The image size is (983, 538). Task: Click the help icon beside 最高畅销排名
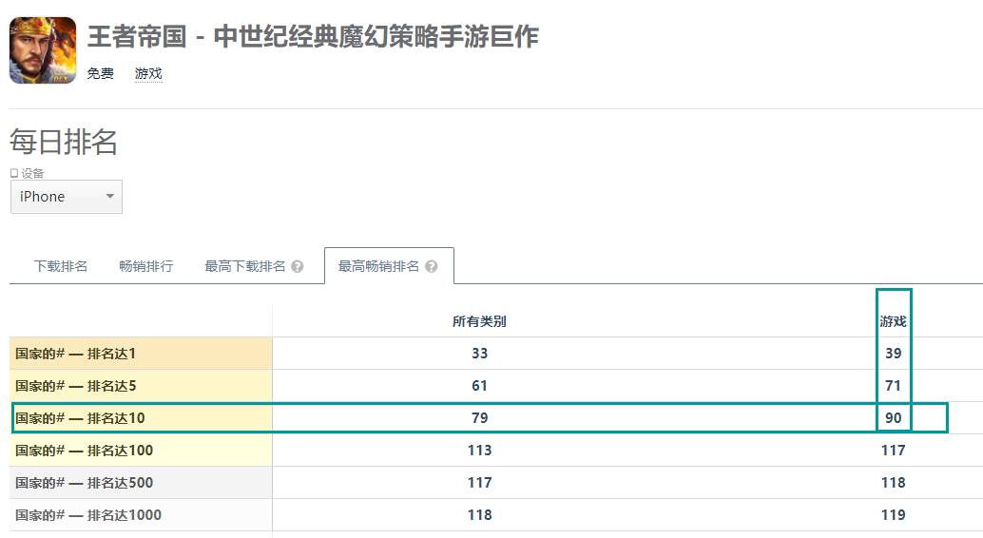coord(432,266)
